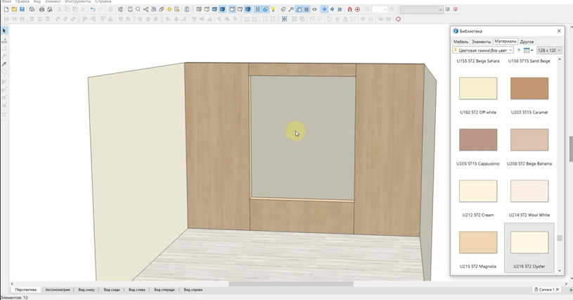Click the red X cancel icon in the second toolbar
The height and width of the screenshot is (300, 573).
pos(398,18)
